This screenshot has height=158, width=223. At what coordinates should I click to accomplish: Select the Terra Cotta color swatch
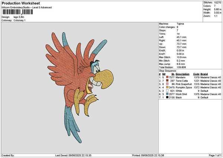click(167, 80)
